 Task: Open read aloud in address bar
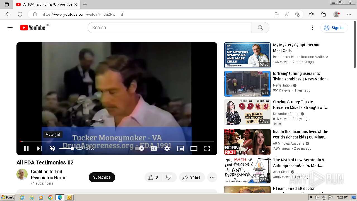[x=287, y=14]
